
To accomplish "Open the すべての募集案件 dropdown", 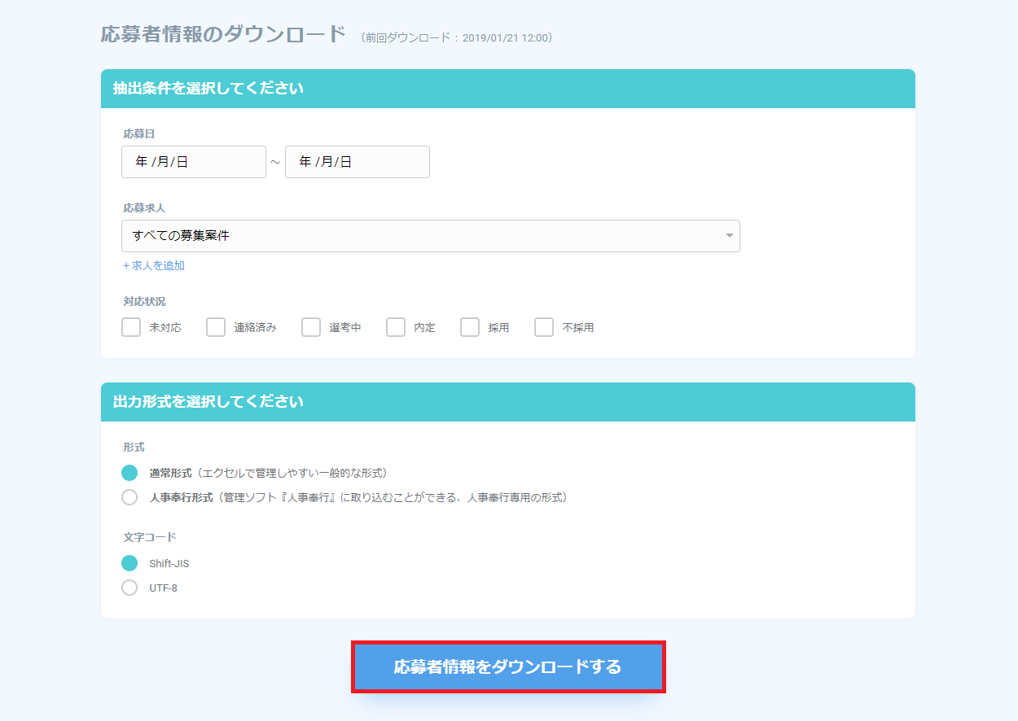I will (431, 236).
